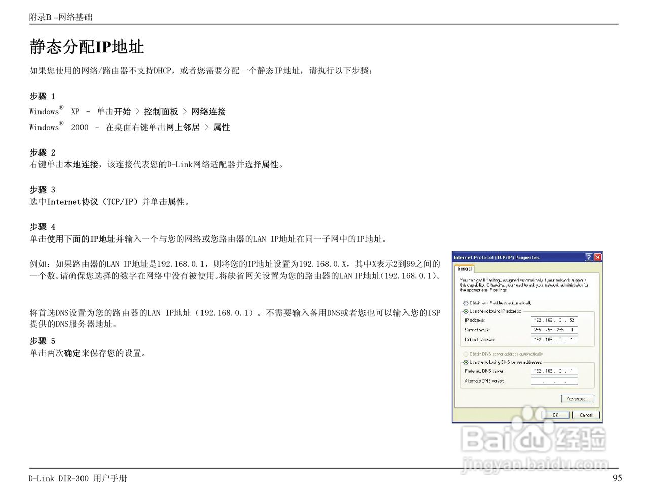Click the bold text 'Internet协议'
The width and height of the screenshot is (648, 501).
coord(72,202)
